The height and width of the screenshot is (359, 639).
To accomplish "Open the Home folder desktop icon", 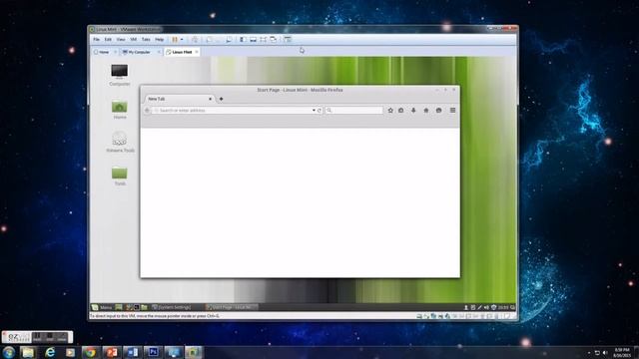I will click(x=120, y=110).
